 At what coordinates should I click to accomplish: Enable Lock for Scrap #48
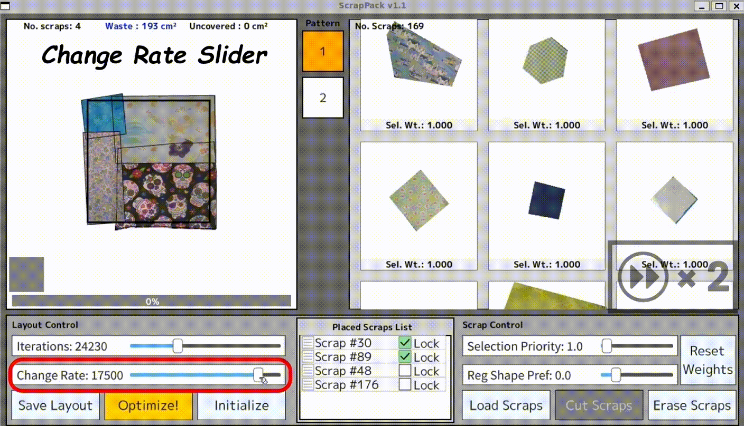(405, 371)
